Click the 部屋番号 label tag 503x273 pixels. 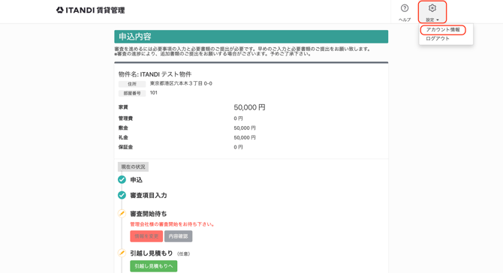click(132, 93)
